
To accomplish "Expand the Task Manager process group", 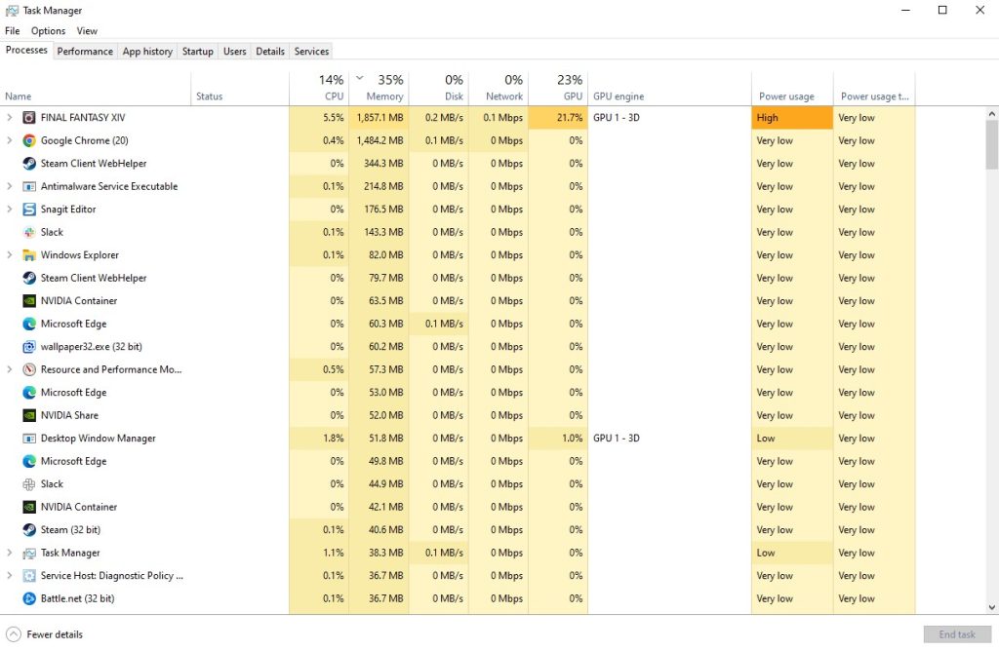I will (10, 553).
